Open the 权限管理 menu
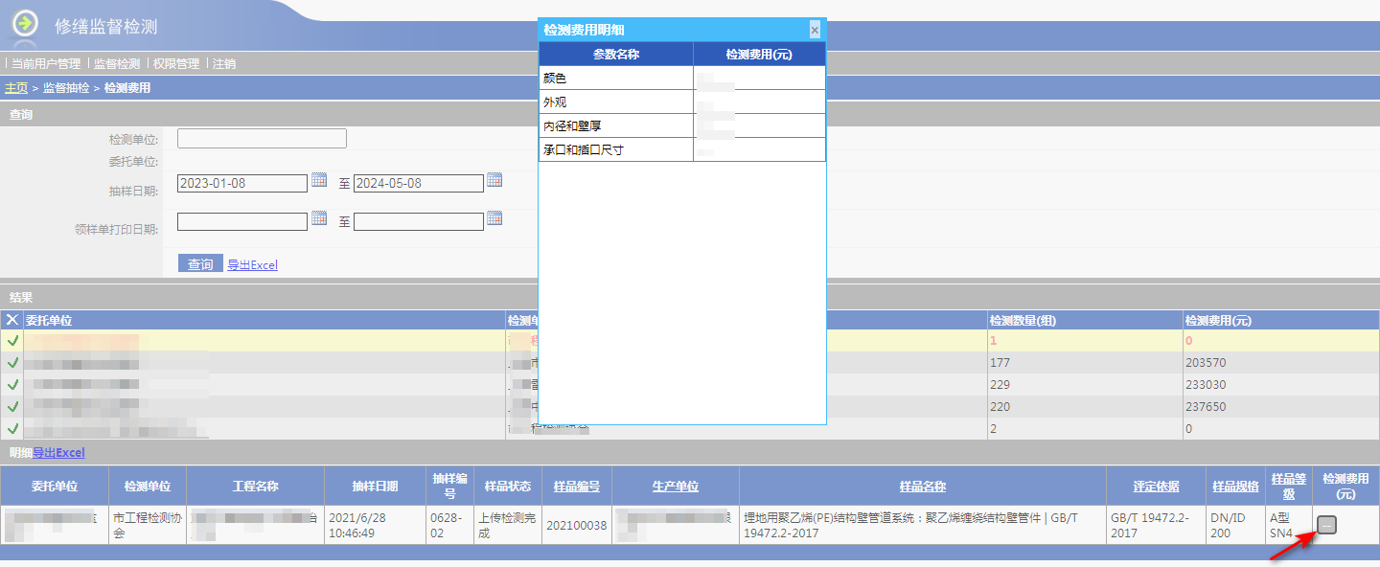Viewport: 1380px width, 567px height. pos(176,64)
